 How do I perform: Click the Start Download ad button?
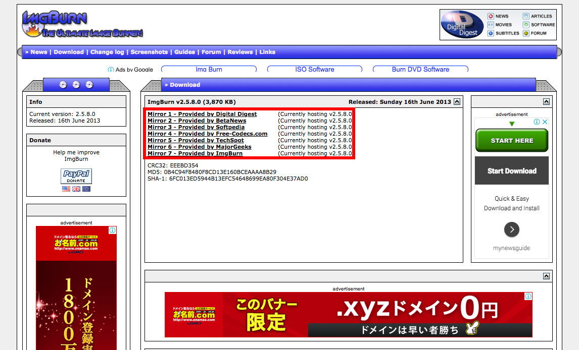click(x=512, y=170)
